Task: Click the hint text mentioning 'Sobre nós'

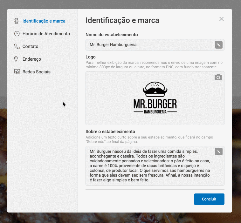Action: click(149, 139)
